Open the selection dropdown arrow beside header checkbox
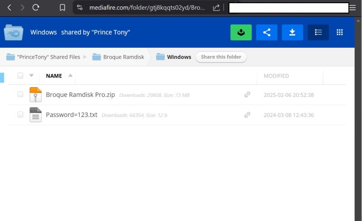The width and height of the screenshot is (362, 221). [x=31, y=76]
